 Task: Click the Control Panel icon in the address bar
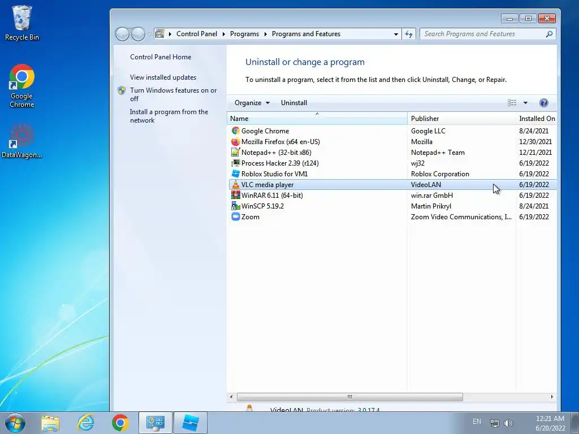pos(159,34)
